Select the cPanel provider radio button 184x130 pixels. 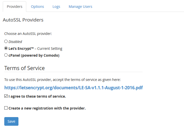(x=6, y=55)
